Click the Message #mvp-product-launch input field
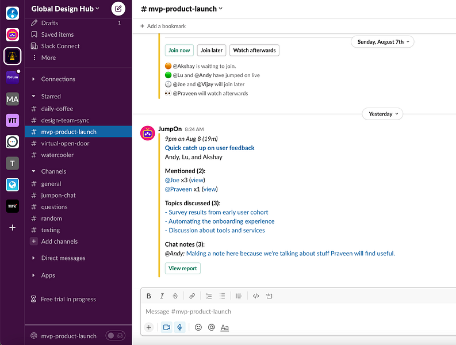Viewport: 456px width, 345px height. click(298, 312)
